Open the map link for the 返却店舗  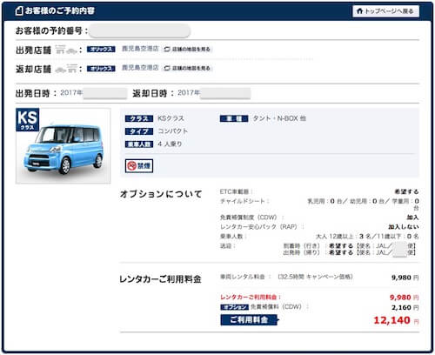tap(187, 69)
